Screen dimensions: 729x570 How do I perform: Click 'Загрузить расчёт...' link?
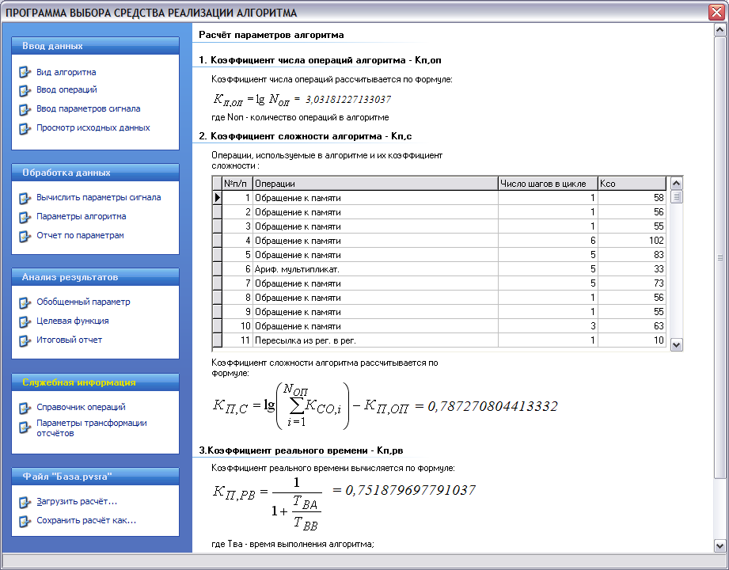[77, 501]
